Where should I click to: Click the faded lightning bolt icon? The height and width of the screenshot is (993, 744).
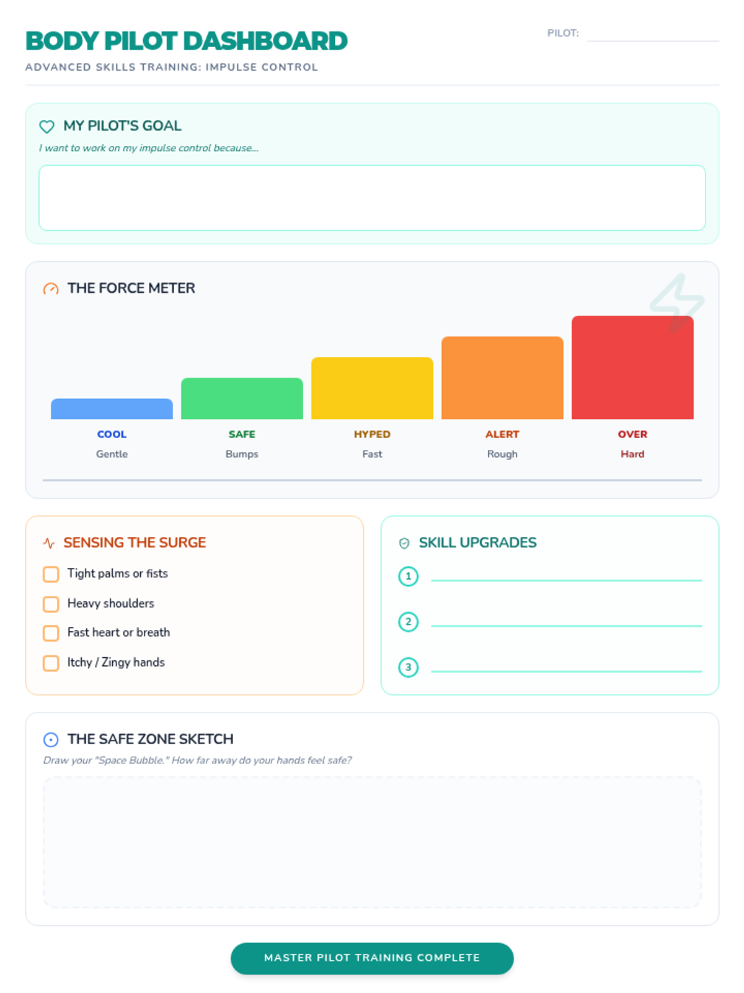tap(677, 303)
